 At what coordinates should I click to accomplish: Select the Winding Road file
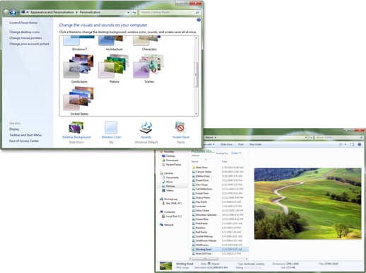(x=220, y=249)
